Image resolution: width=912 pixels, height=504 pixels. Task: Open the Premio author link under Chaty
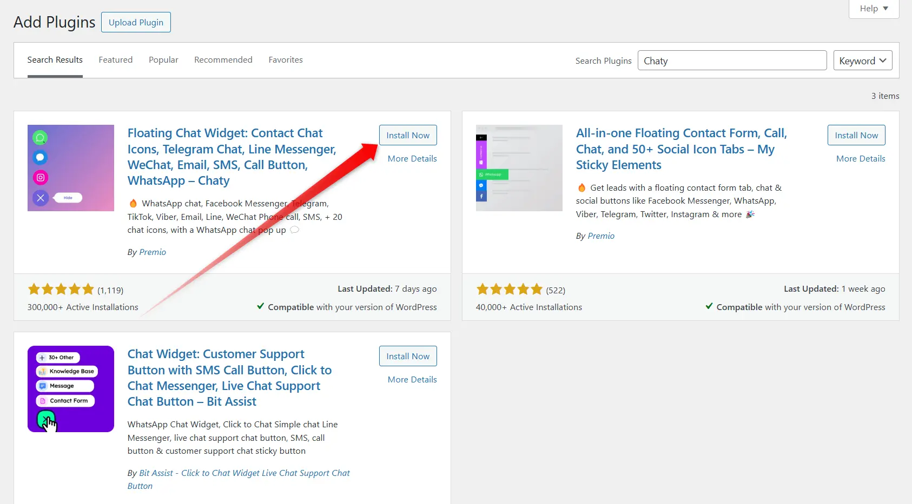153,252
